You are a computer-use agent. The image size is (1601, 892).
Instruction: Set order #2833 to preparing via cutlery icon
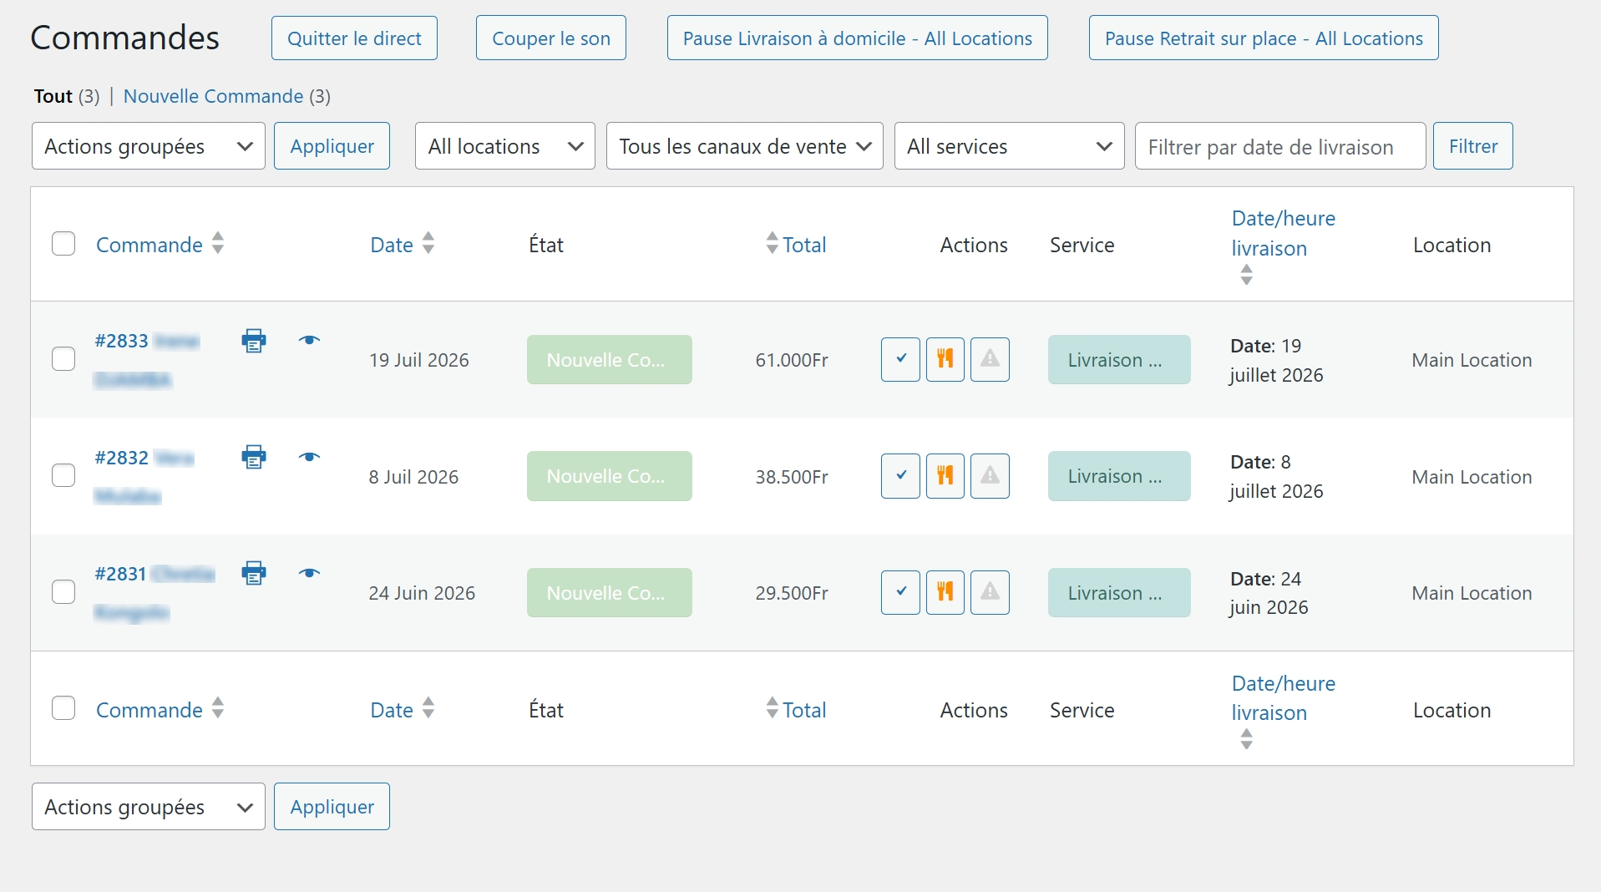945,359
